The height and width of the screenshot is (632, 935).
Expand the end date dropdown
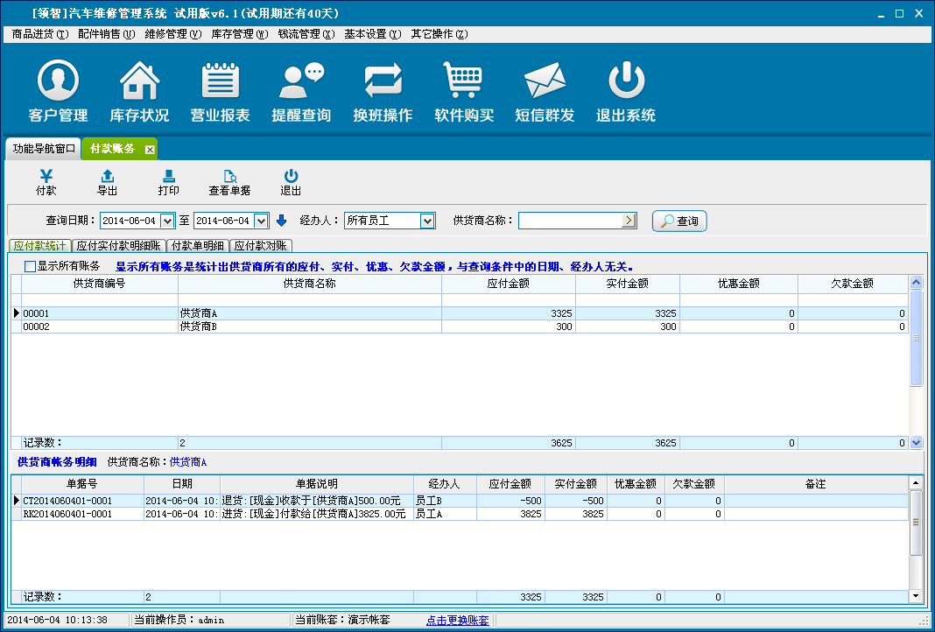pos(261,221)
